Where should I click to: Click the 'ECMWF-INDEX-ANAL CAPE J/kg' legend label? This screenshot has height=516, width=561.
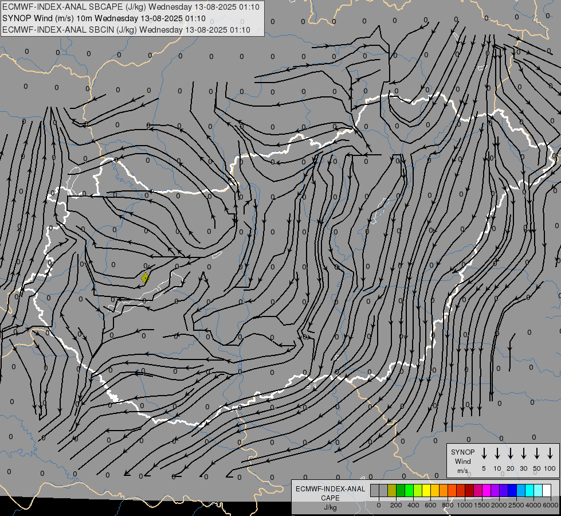pos(330,498)
